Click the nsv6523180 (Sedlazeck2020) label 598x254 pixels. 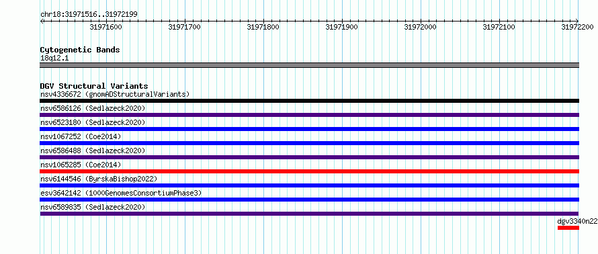(x=93, y=122)
